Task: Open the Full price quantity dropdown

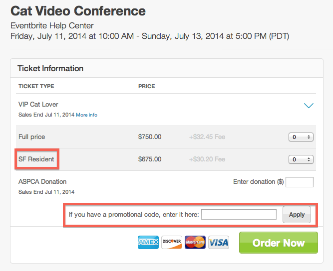Action: click(x=301, y=137)
